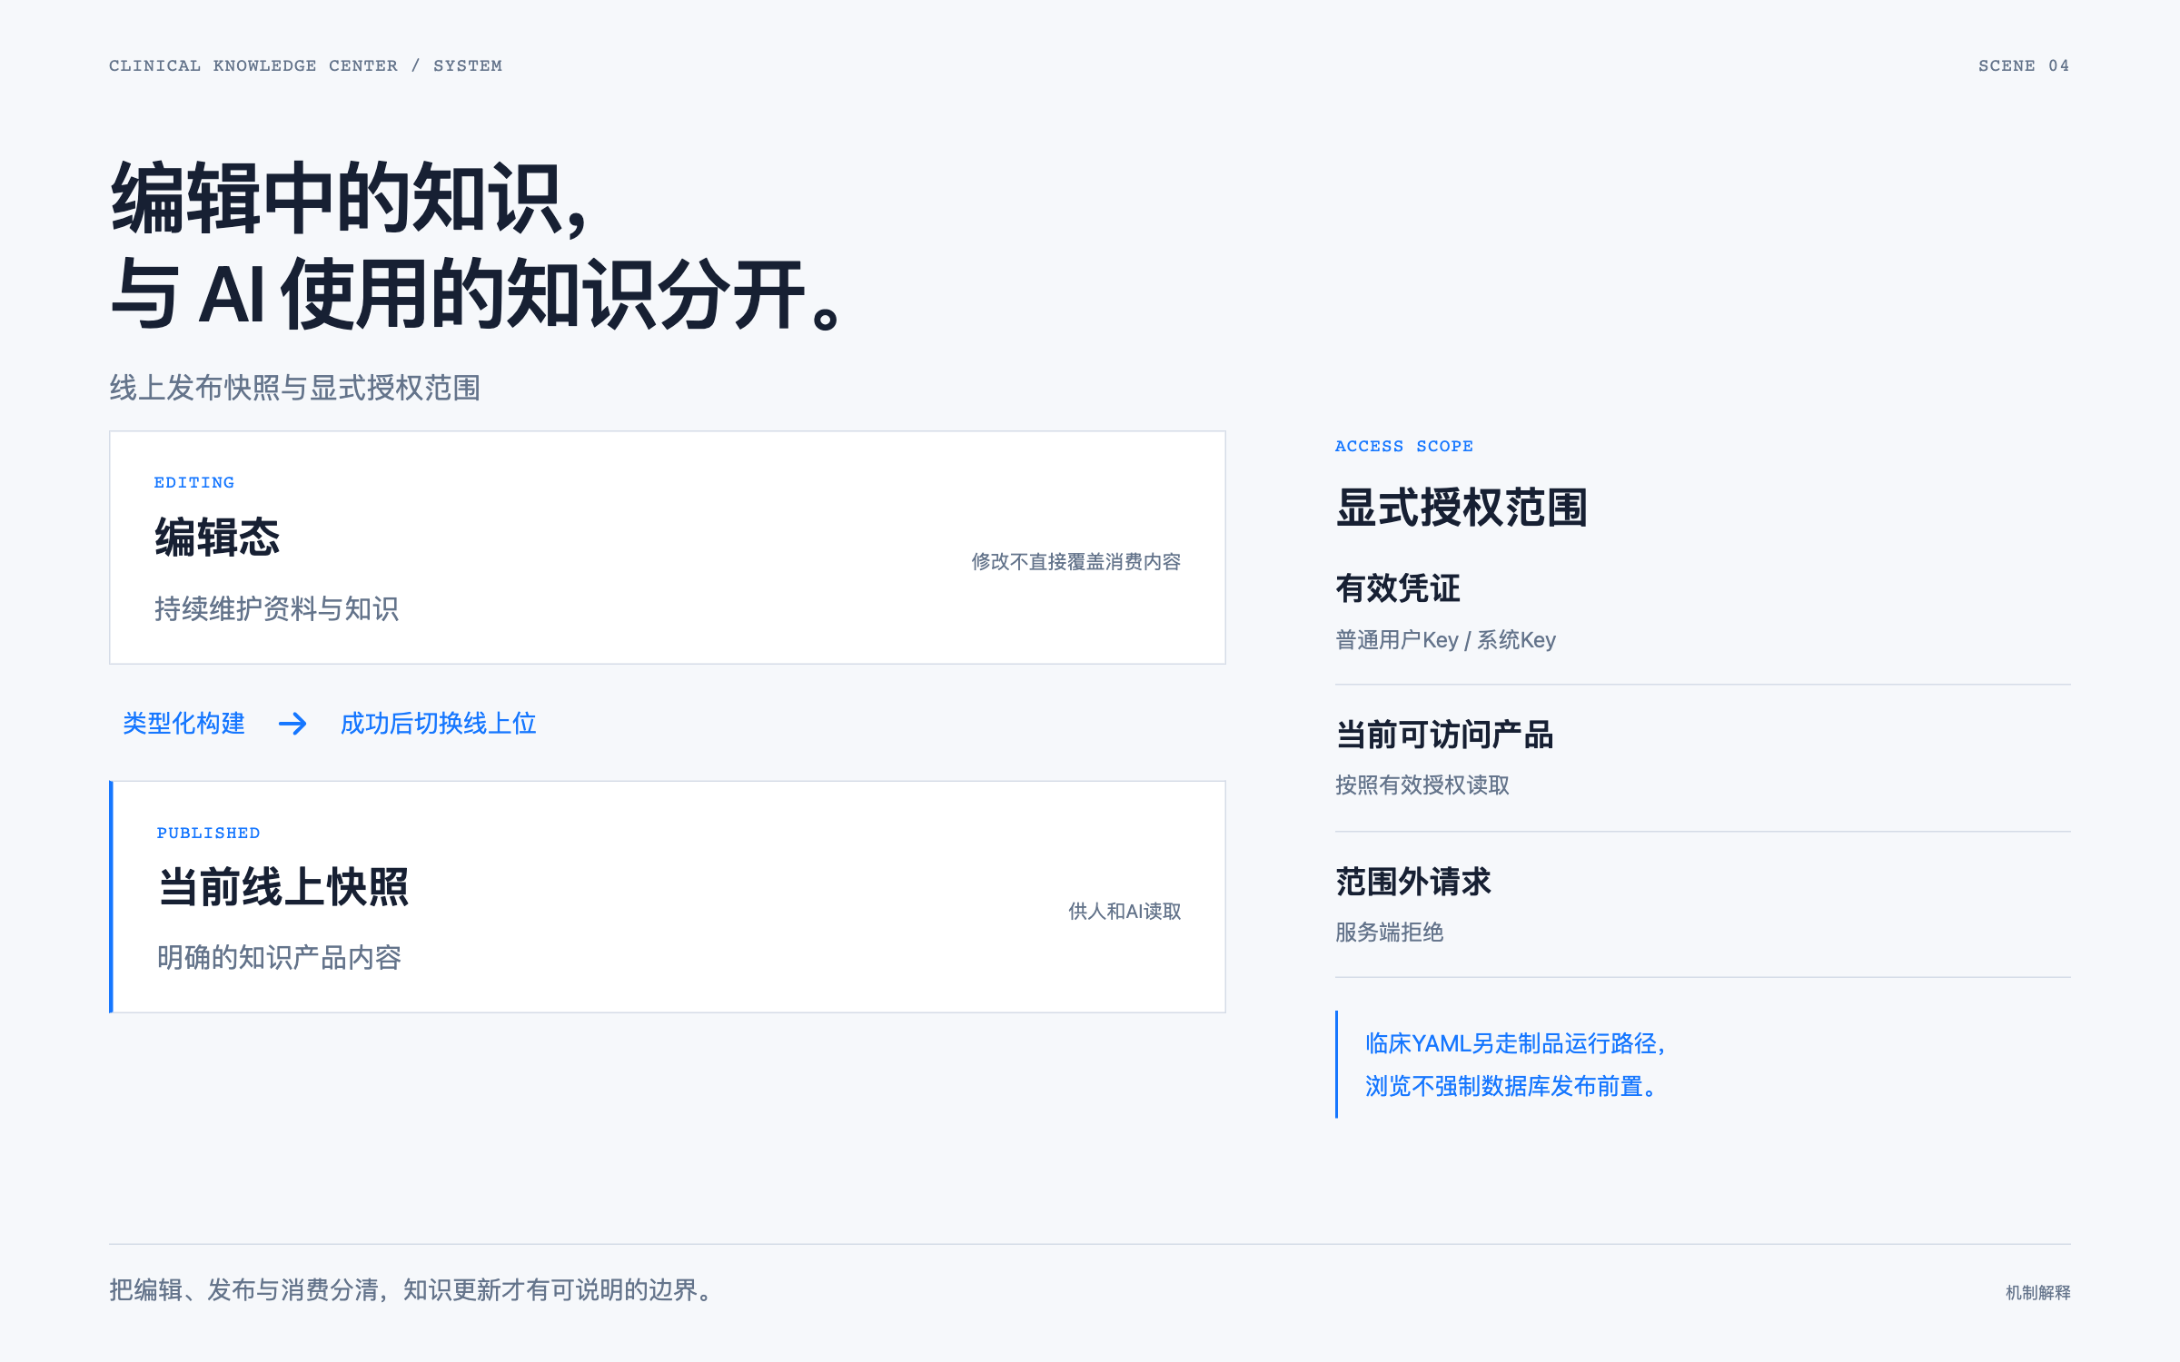Viewport: 2180px width, 1362px height.
Task: Select the 编辑态 card heading
Action: 217,538
